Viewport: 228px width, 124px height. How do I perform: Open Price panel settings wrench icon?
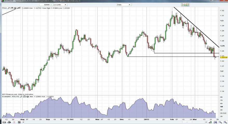click(x=9, y=8)
